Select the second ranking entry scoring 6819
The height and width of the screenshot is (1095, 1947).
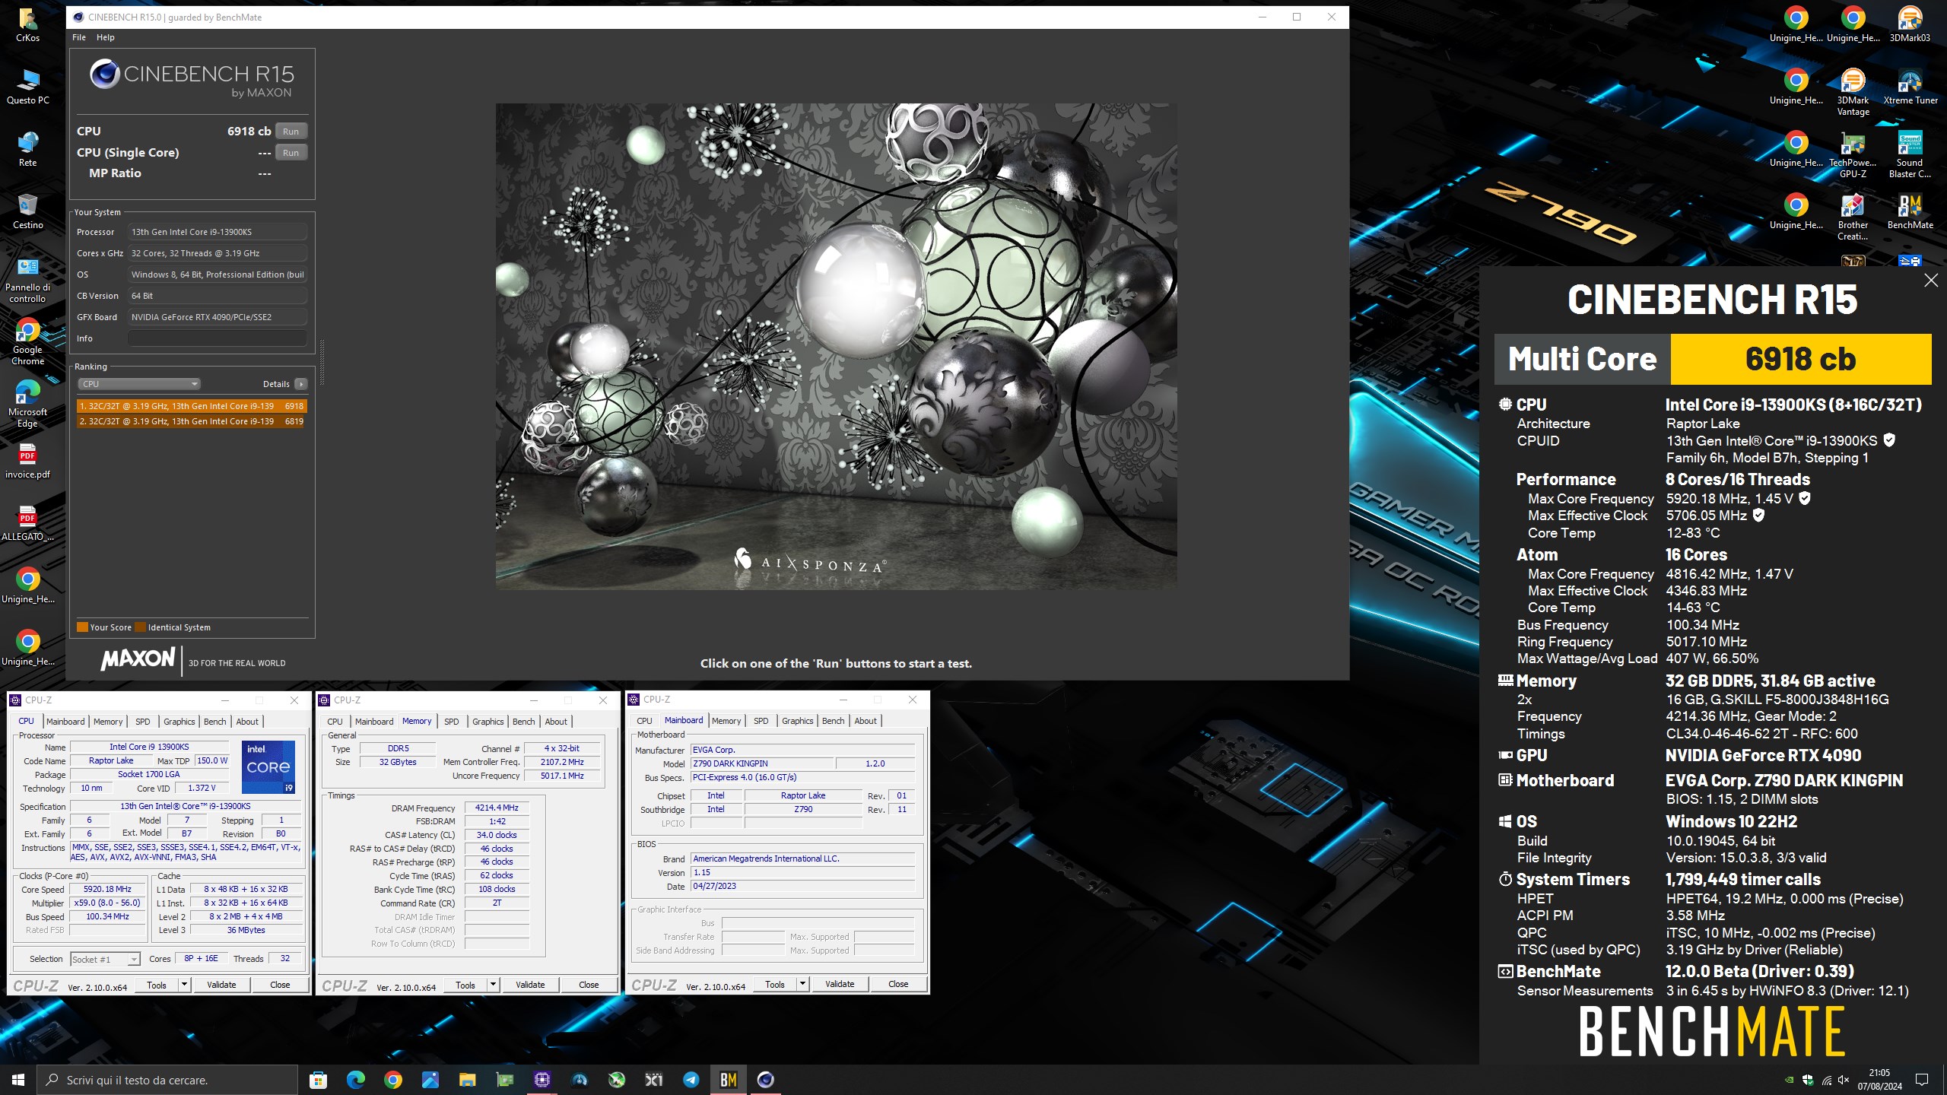click(192, 421)
